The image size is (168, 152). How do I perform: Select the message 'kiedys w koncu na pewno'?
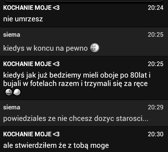[84, 42]
